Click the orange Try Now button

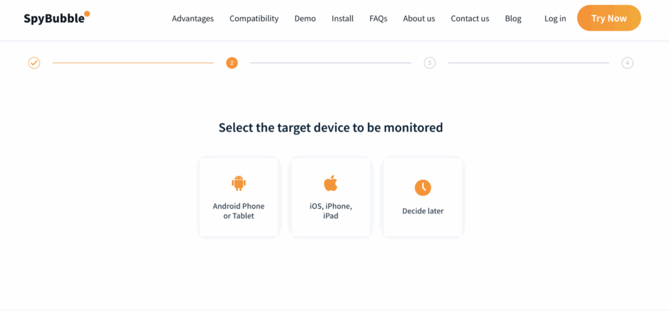609,18
